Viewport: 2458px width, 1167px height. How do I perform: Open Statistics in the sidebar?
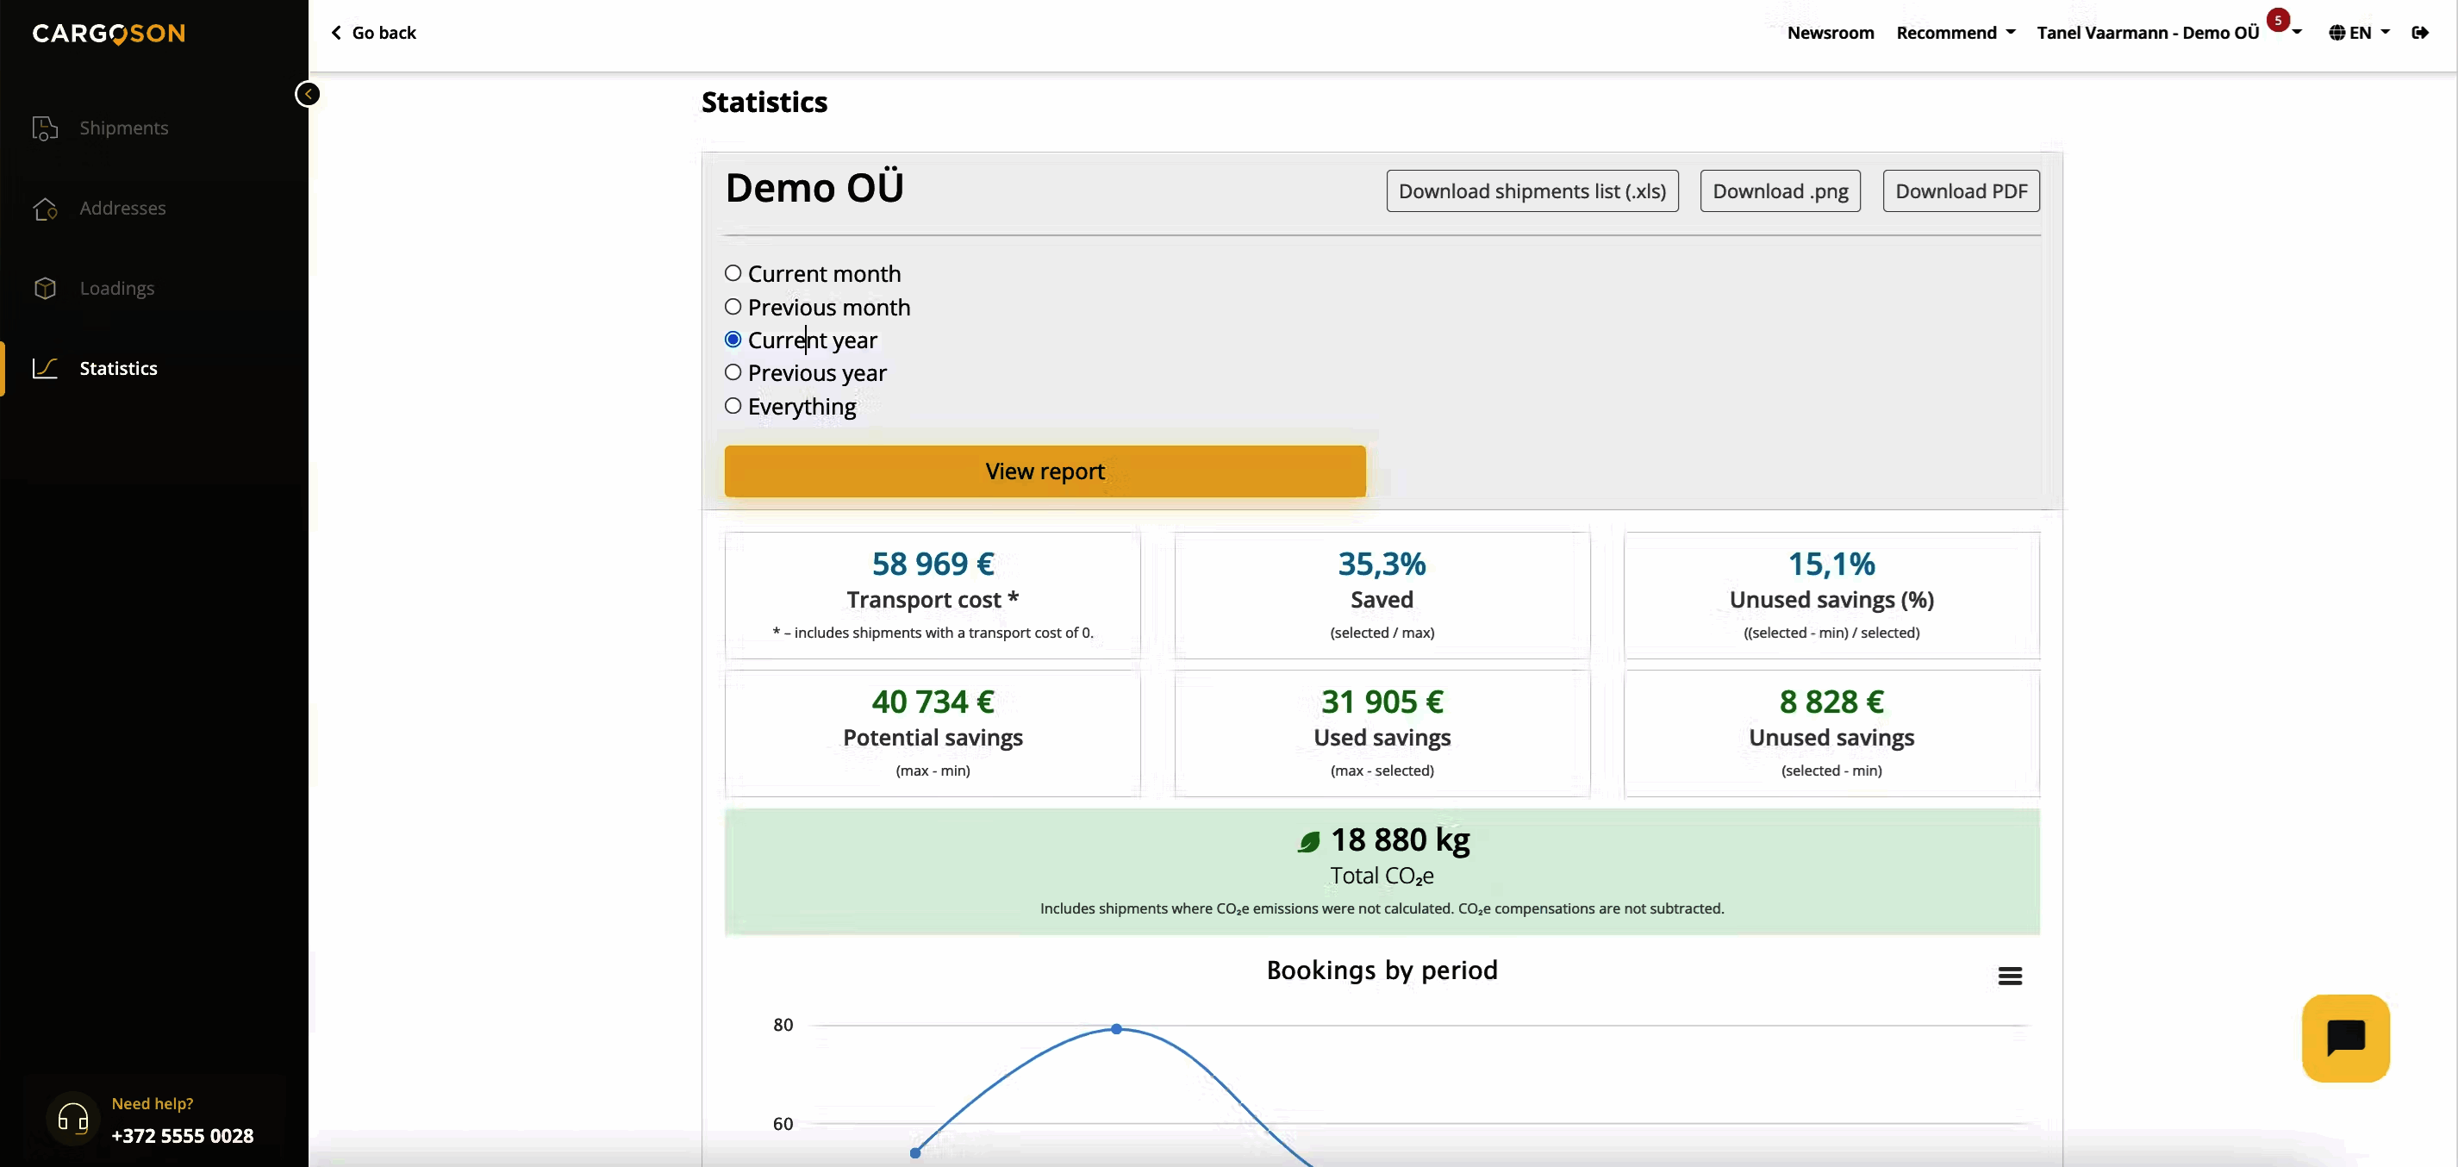coord(117,368)
